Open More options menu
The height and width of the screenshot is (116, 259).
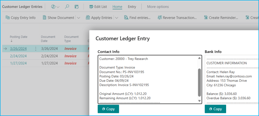click(158, 7)
